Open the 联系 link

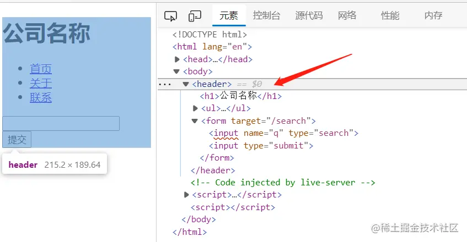[x=41, y=97]
